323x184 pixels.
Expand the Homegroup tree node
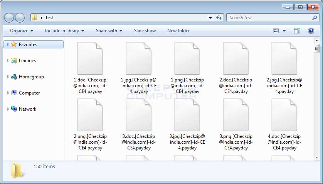coord(8,77)
